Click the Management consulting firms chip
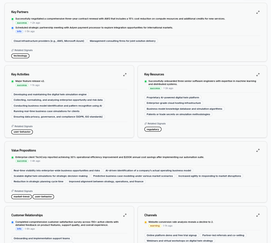This screenshot has height=243, width=271. (122, 41)
